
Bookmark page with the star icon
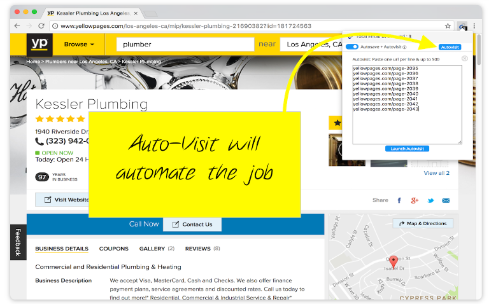tap(448, 26)
